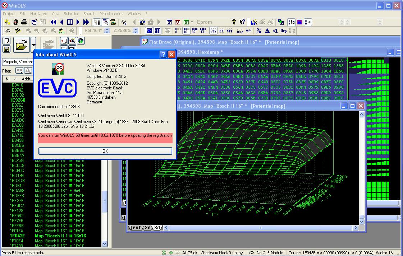Viewport: 403px width, 256px height.
Task: Click the pointing hand icon
Action: [x=8, y=31]
